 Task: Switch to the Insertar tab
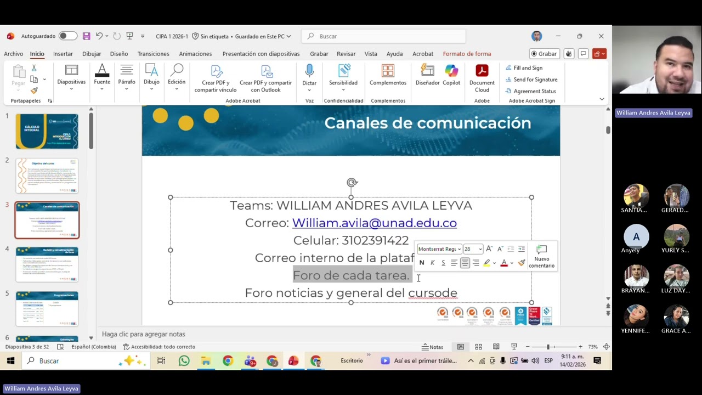tap(63, 54)
